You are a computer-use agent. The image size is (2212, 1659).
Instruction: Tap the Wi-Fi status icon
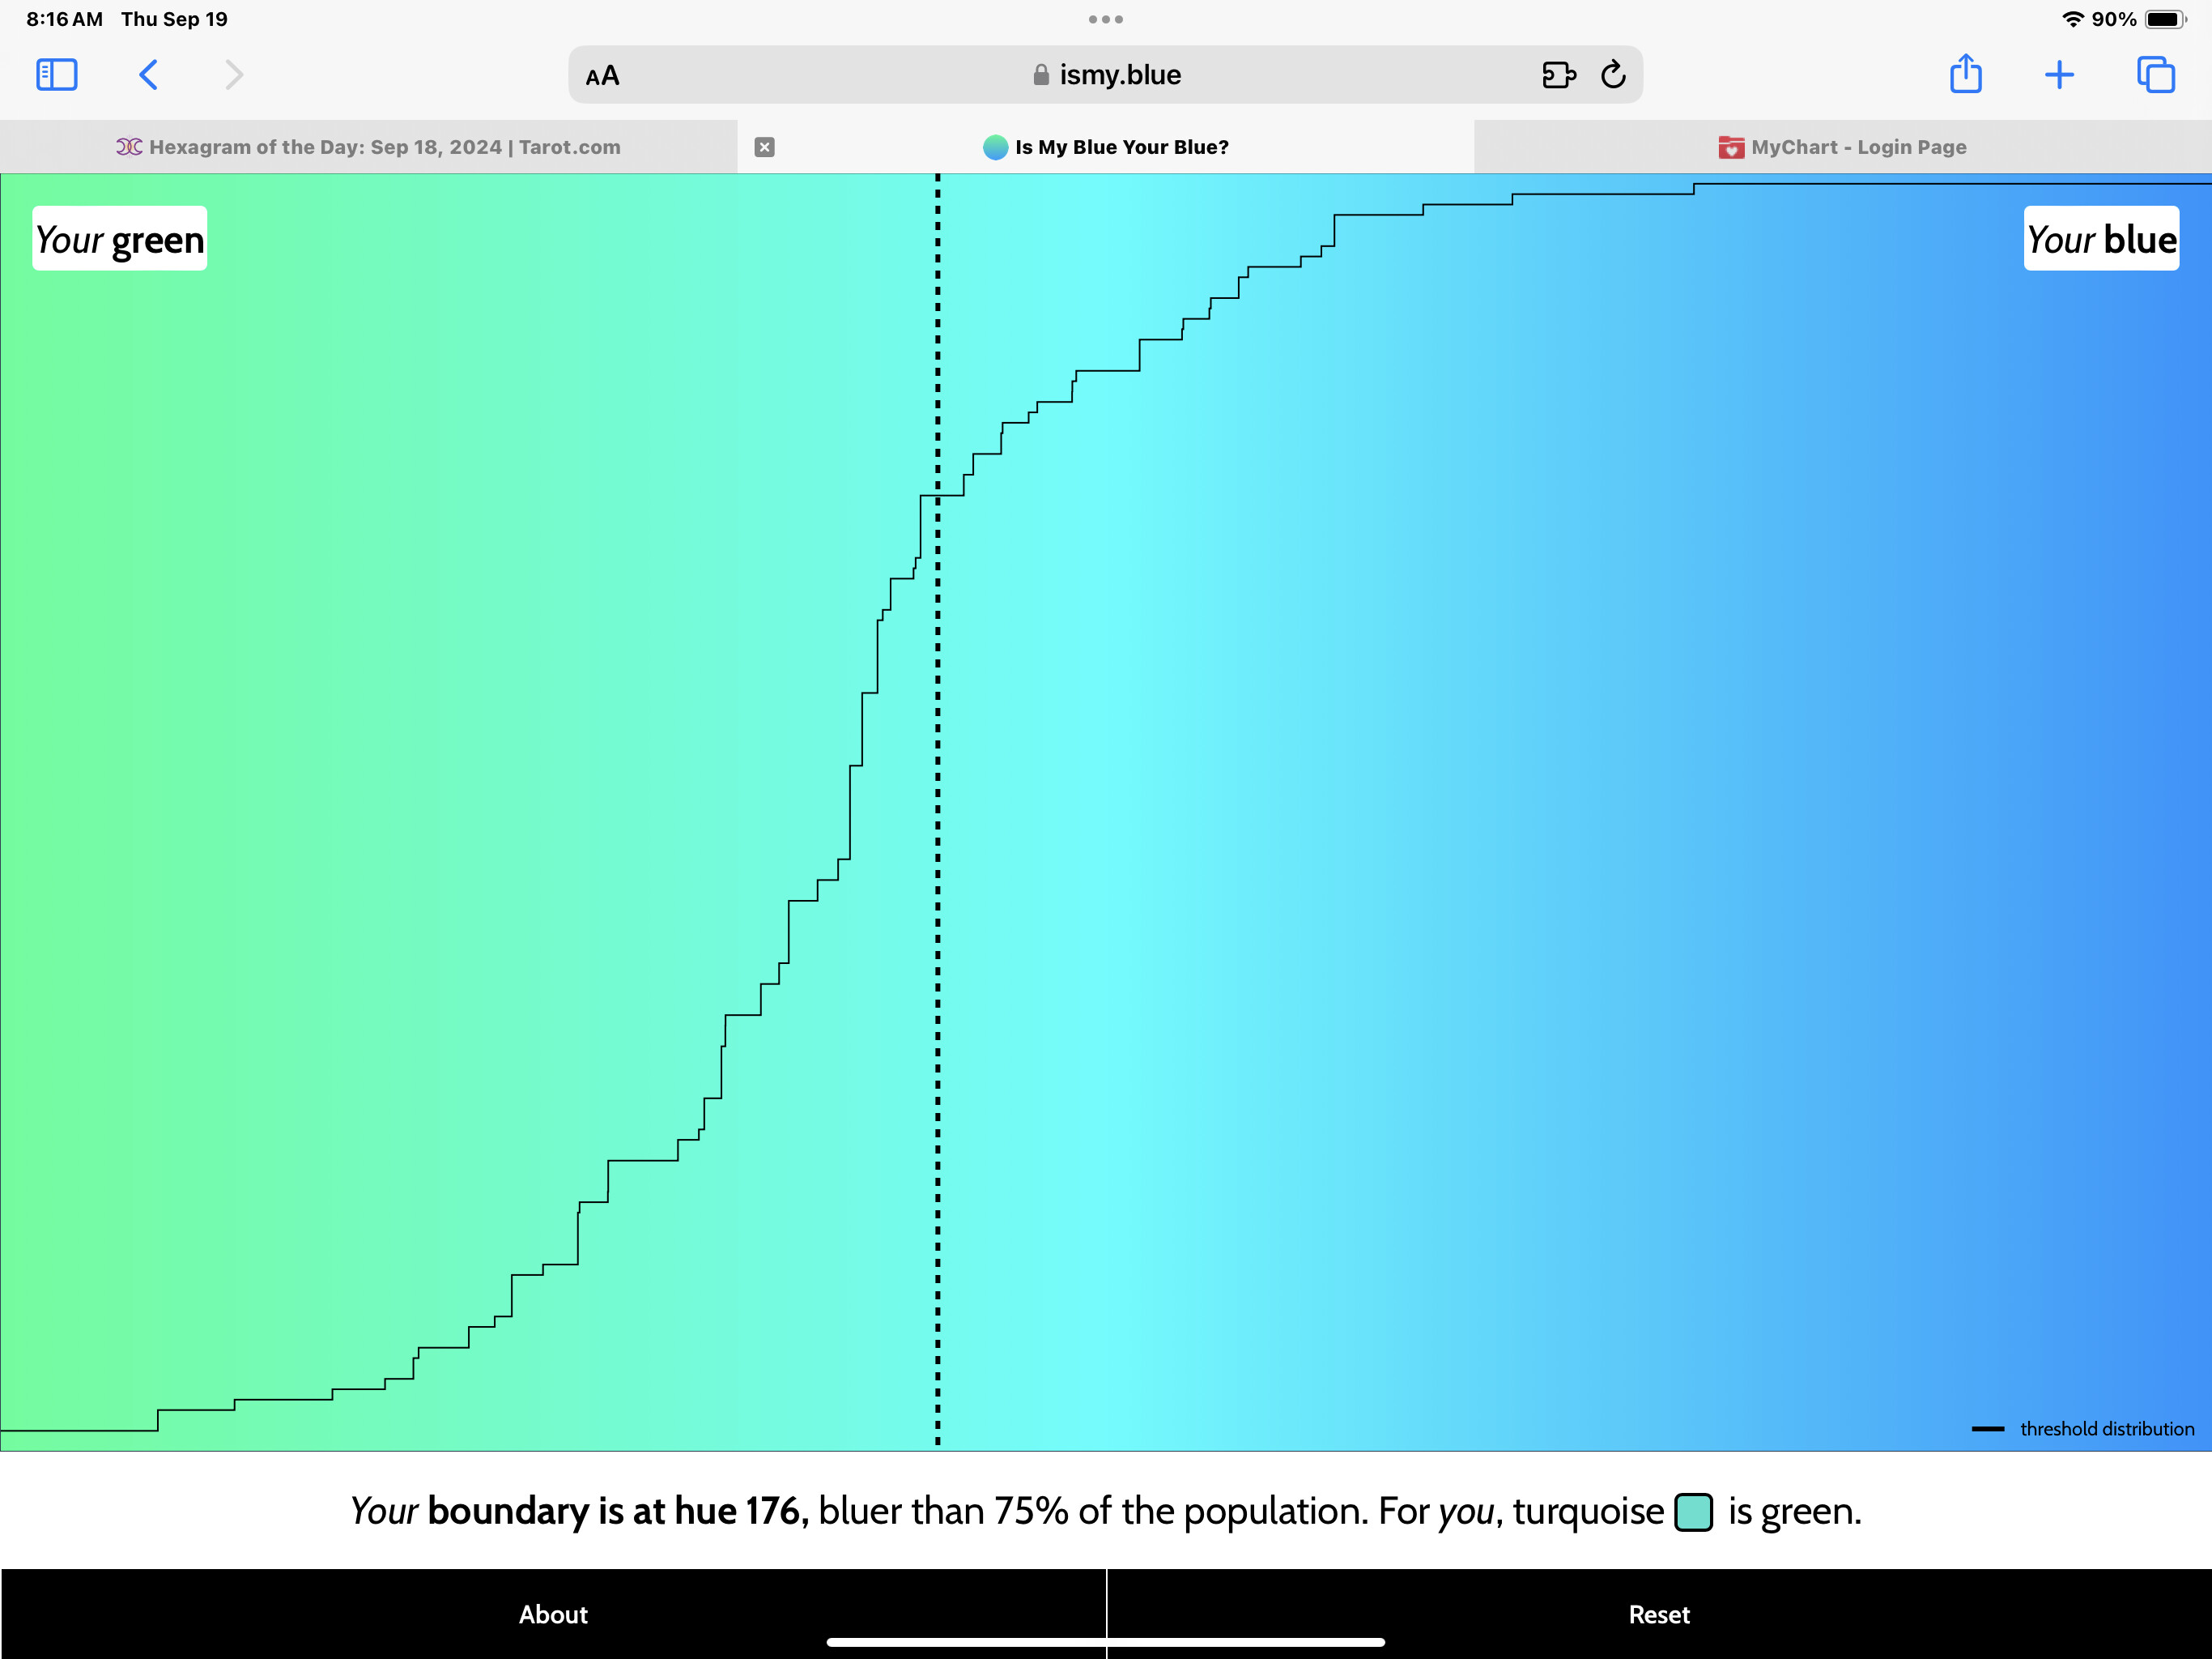click(x=2073, y=19)
